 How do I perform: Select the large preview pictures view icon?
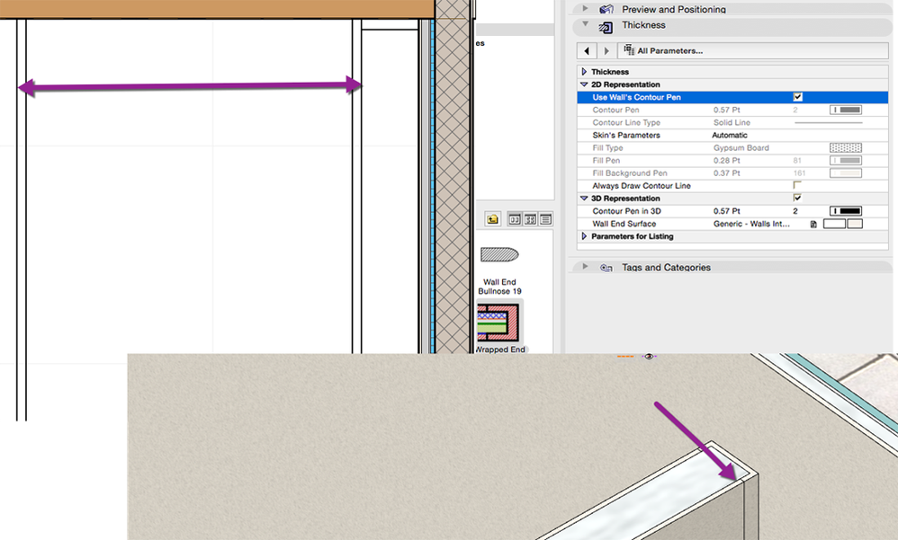[515, 218]
